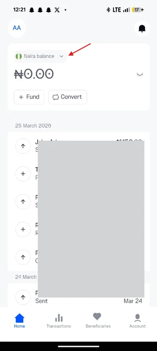The height and width of the screenshot is (351, 157).
Task: Tap the 25 March 2026 date header
Action: click(33, 125)
